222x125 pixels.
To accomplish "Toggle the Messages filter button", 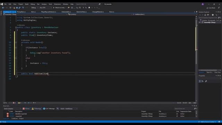I will point(49,109).
